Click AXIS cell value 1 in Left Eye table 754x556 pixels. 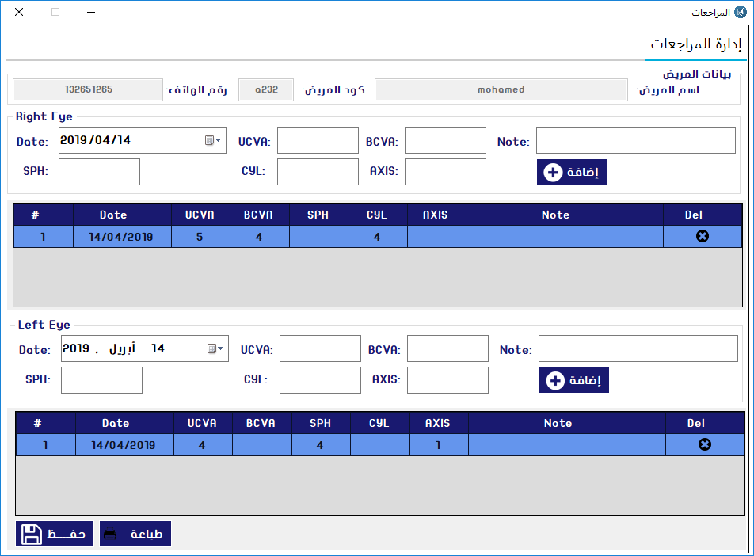tap(438, 445)
